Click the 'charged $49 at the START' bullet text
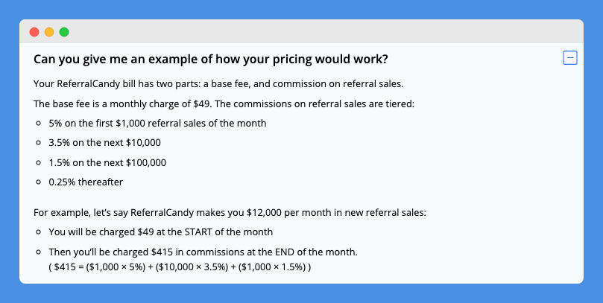This screenshot has width=603, height=303. click(x=161, y=232)
